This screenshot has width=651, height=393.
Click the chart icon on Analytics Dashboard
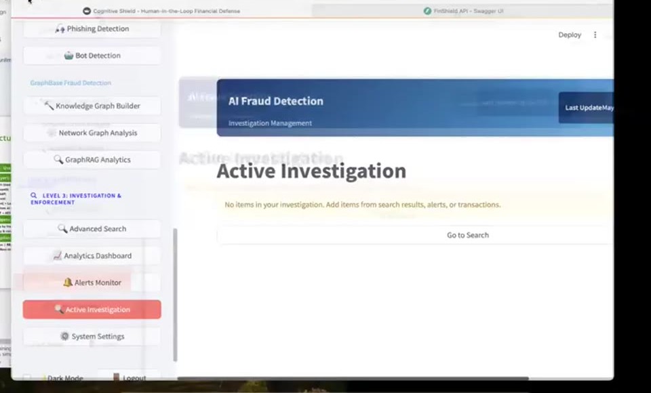[57, 255]
